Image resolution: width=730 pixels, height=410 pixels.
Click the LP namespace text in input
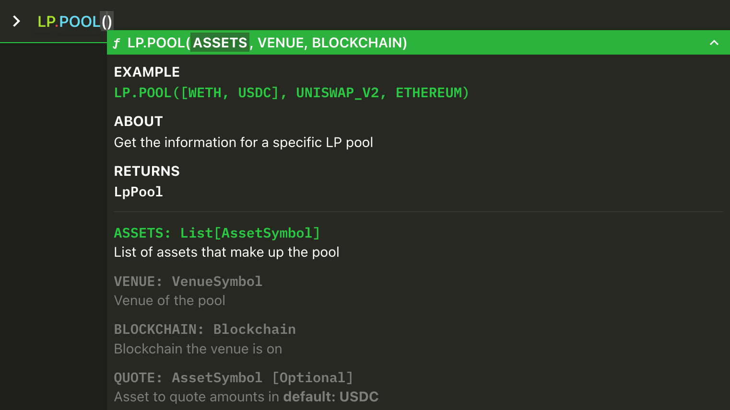tap(46, 22)
